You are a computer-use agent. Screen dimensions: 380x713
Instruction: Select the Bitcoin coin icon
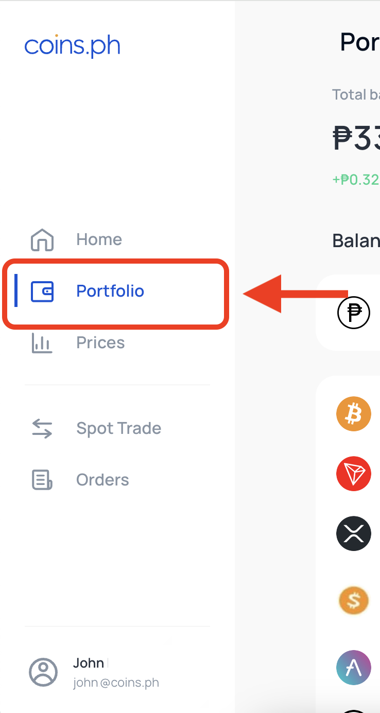click(x=354, y=414)
